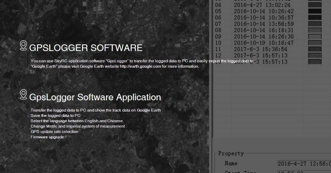
Task: Click the location pin beside GPSLOGGER SOFTWARE
Action: coord(23,46)
